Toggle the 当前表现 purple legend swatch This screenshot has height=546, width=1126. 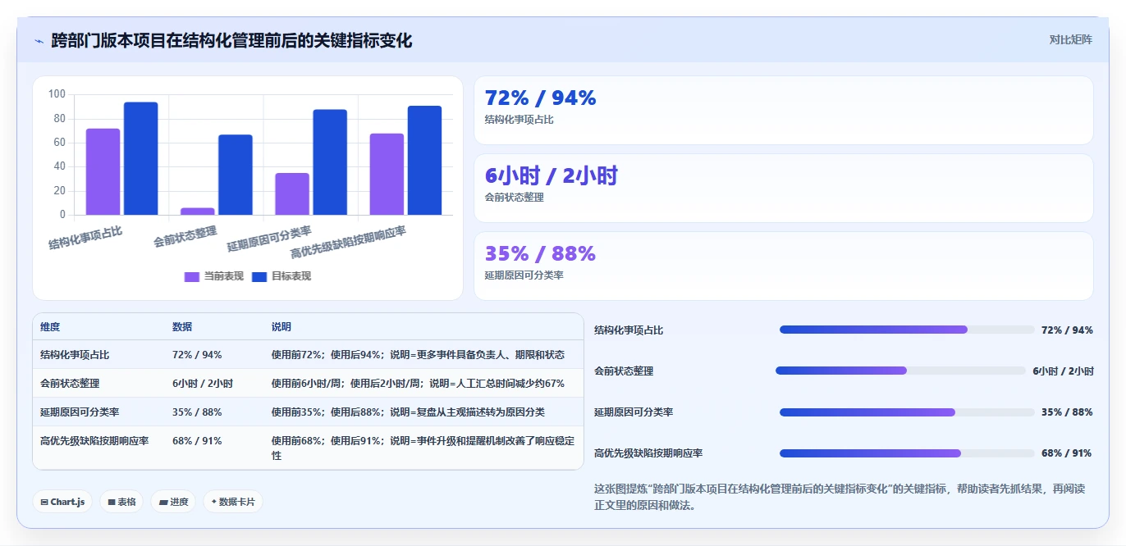click(192, 276)
